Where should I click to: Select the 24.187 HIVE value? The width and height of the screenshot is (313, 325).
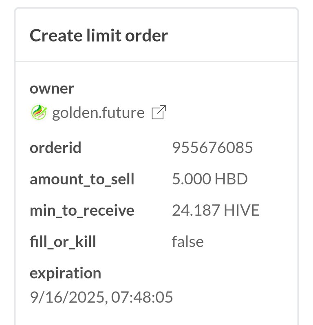pyautogui.click(x=216, y=210)
